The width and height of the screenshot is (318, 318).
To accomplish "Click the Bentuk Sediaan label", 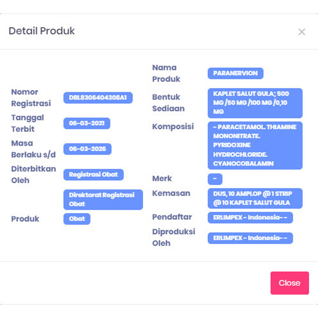I will pyautogui.click(x=168, y=103).
